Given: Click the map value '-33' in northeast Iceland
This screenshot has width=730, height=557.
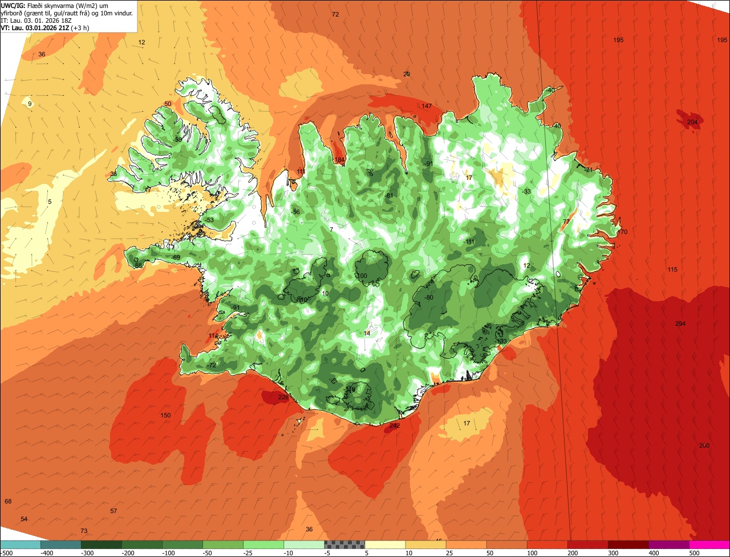Looking at the screenshot, I should (x=526, y=192).
